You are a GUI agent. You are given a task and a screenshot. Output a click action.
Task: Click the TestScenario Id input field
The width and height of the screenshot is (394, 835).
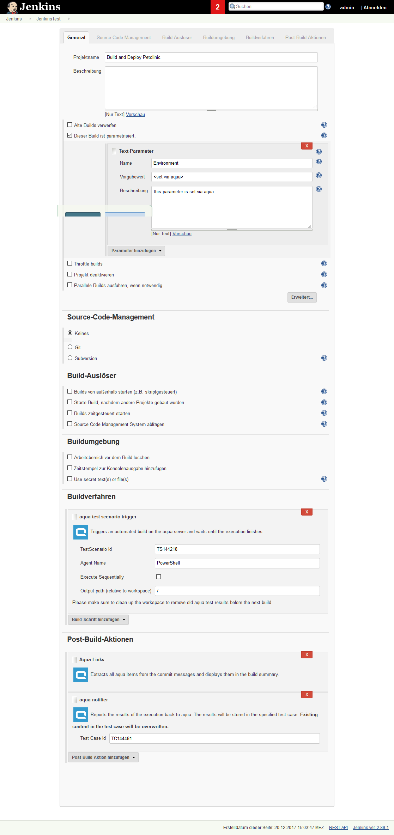pyautogui.click(x=237, y=549)
